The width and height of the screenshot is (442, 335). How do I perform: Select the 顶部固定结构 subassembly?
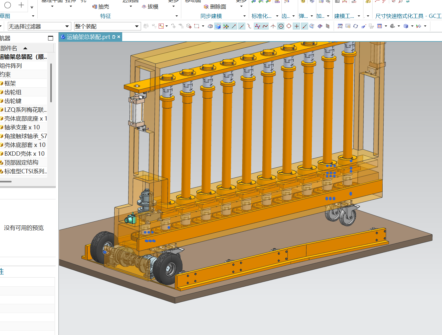click(x=21, y=162)
